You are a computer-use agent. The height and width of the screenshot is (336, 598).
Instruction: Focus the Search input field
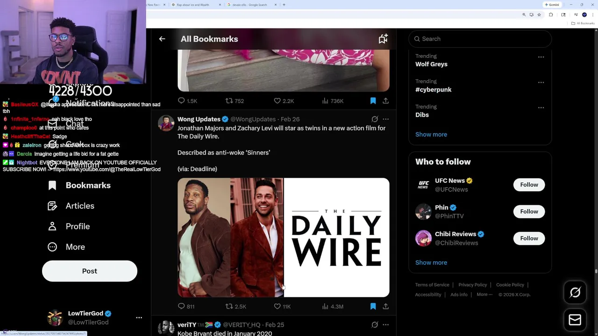click(x=480, y=39)
